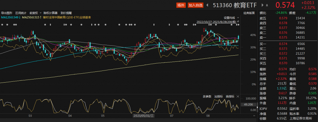Click the 最低 value 0.570

[312, 84]
